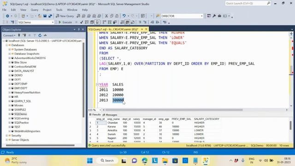Select the Bike Store database
The width and height of the screenshot is (295, 166).
pyautogui.click(x=20, y=62)
